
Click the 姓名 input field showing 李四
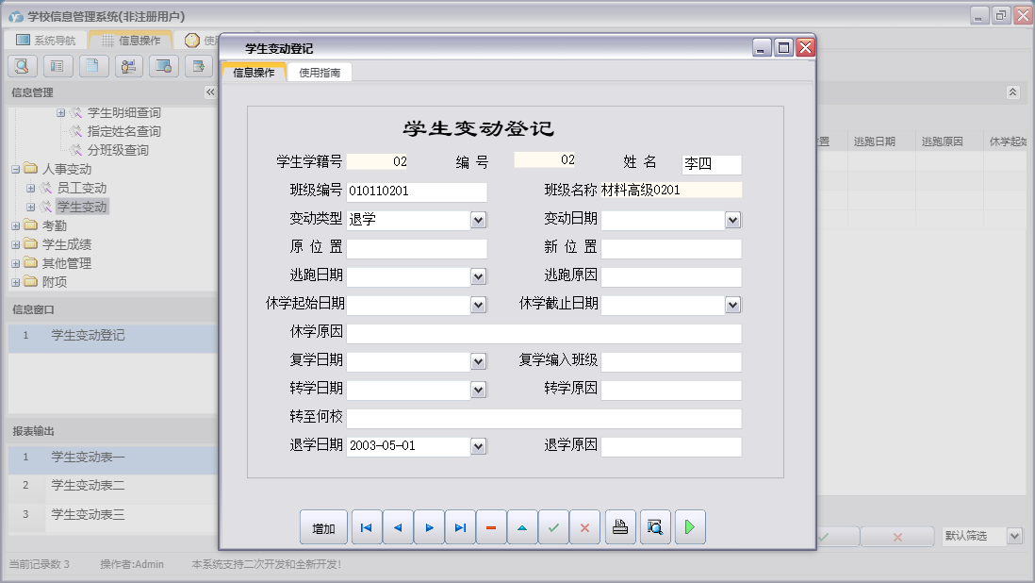(713, 163)
